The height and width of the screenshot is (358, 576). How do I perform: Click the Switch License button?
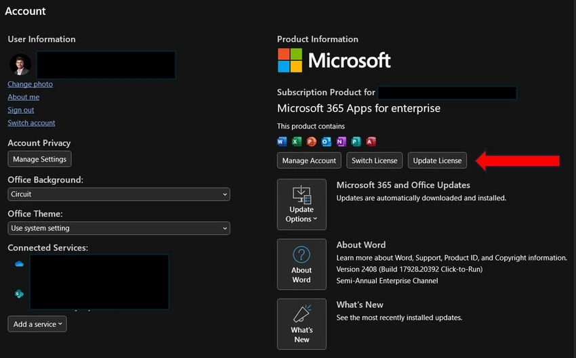374,160
